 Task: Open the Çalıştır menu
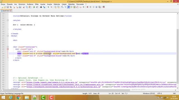click(64, 4)
